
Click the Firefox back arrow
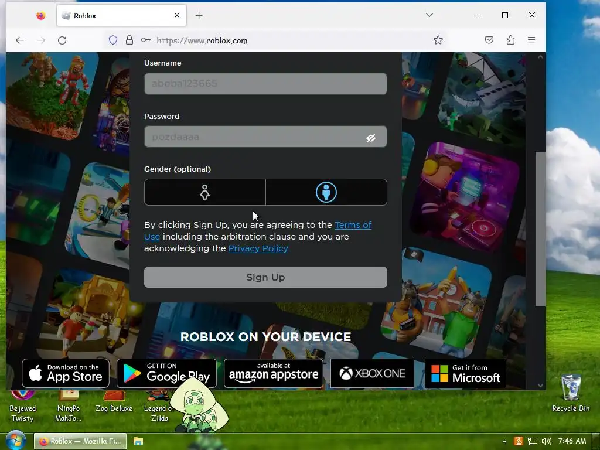20,40
